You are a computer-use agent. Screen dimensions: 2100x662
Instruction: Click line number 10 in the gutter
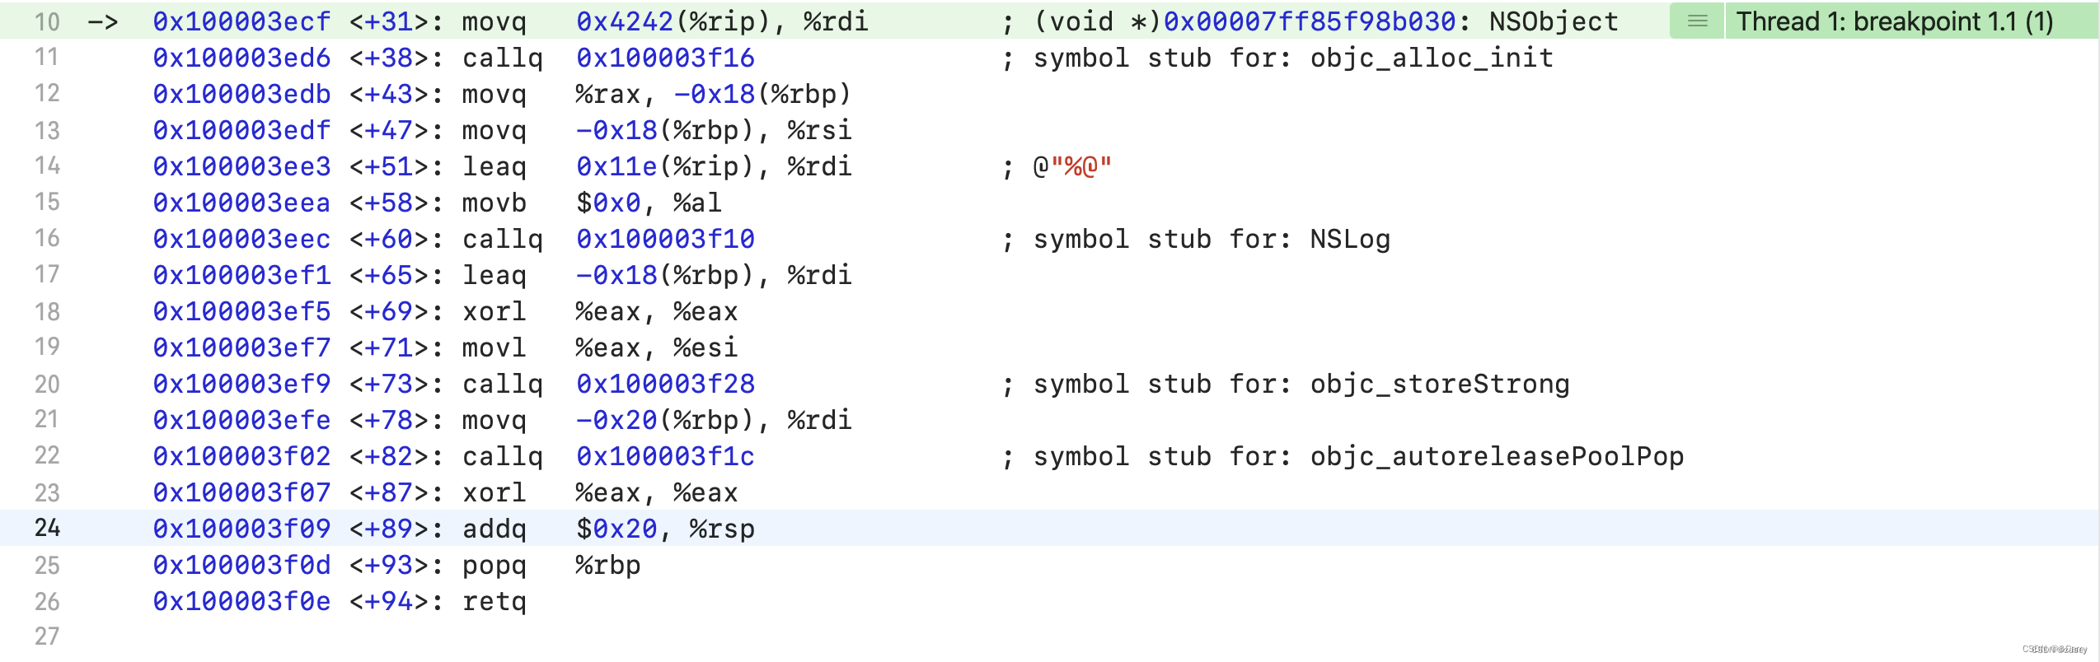[x=47, y=21]
